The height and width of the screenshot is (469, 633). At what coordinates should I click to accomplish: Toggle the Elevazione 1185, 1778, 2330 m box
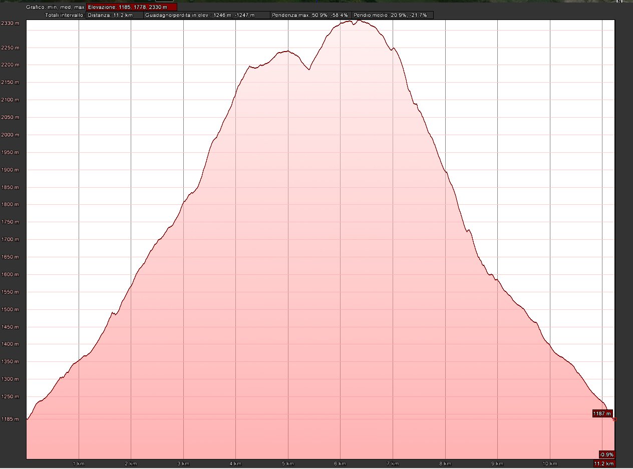[131, 8]
